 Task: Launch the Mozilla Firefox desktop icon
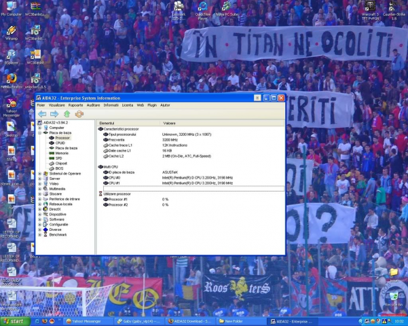click(11, 81)
